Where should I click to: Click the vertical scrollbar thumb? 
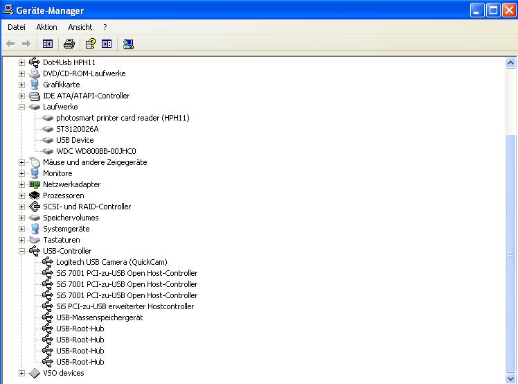tap(511, 254)
